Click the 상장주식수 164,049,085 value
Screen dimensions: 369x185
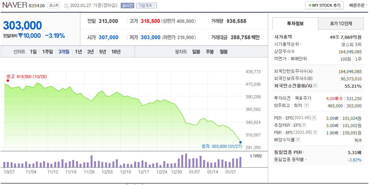(350, 52)
